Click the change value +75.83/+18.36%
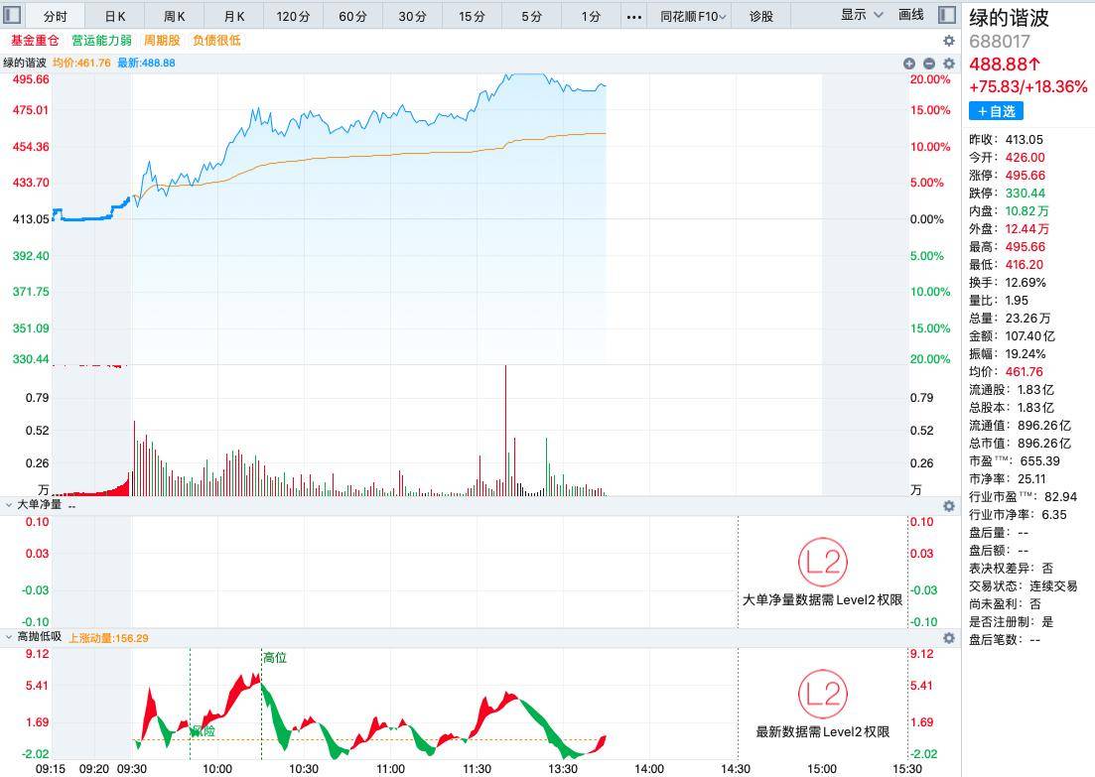This screenshot has height=777, width=1095. 1027,86
